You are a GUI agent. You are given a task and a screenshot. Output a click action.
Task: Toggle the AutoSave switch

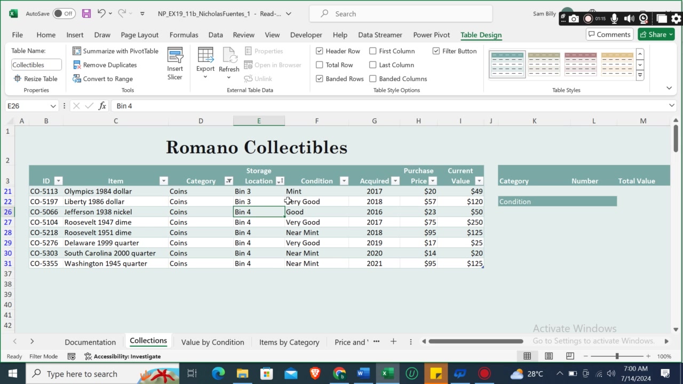coord(64,13)
